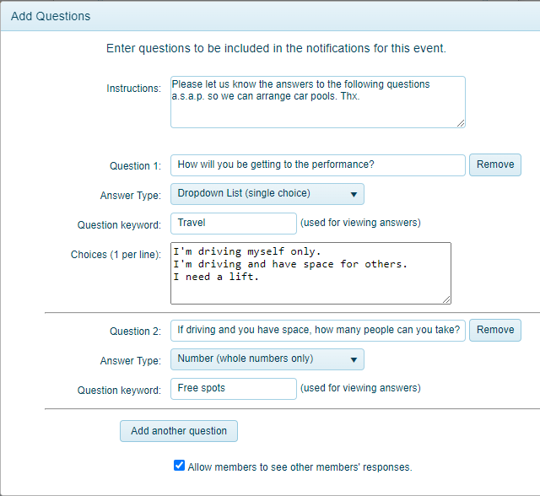Open the Dropdown List (single choice) answer type
Image resolution: width=540 pixels, height=496 pixels.
[x=267, y=194]
